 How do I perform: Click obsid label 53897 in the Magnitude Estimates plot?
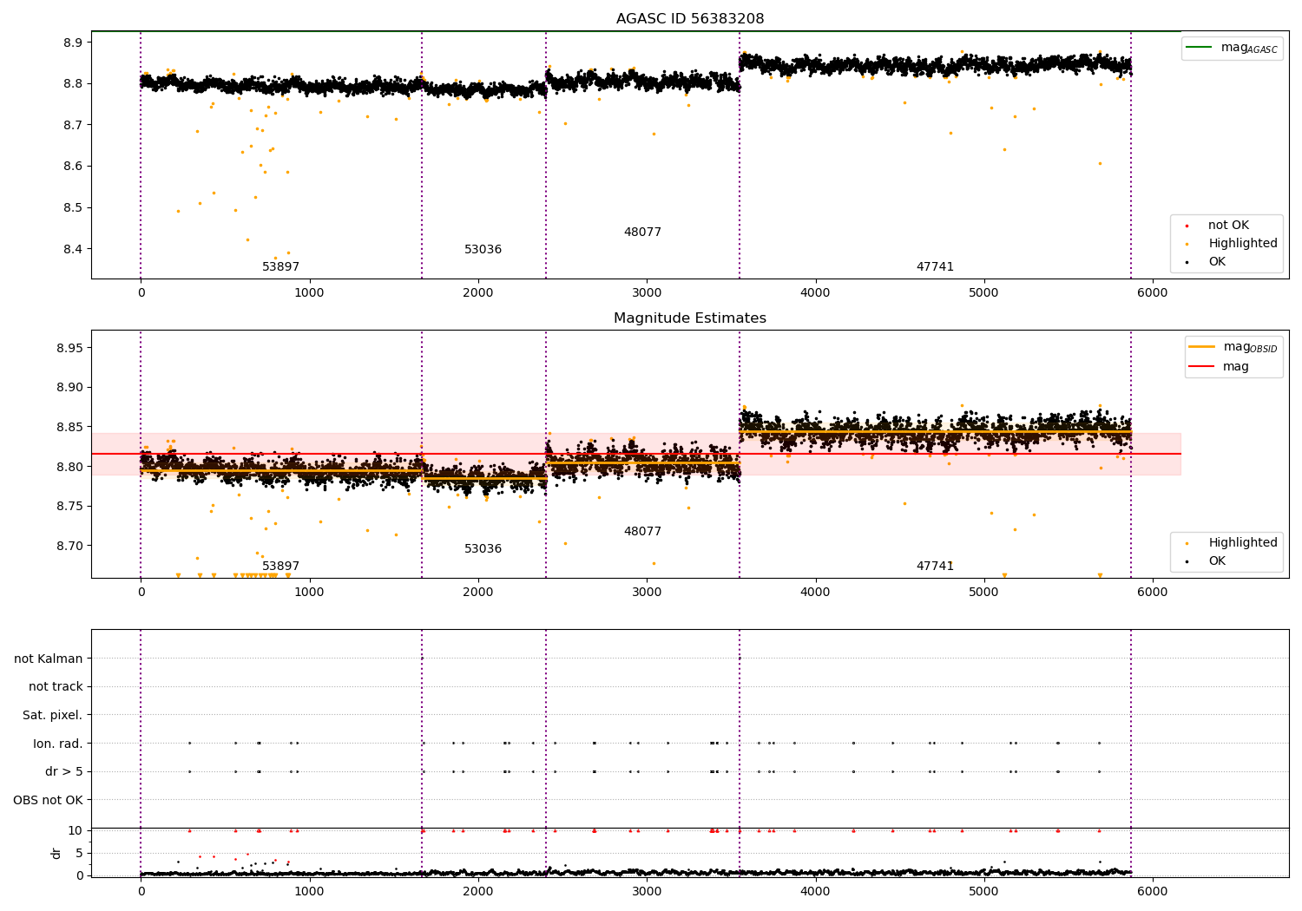click(281, 567)
